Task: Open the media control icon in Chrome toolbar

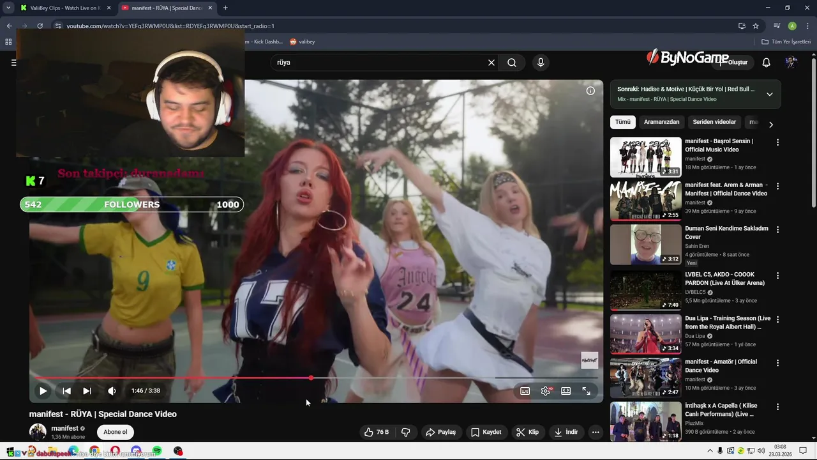Action: [777, 26]
